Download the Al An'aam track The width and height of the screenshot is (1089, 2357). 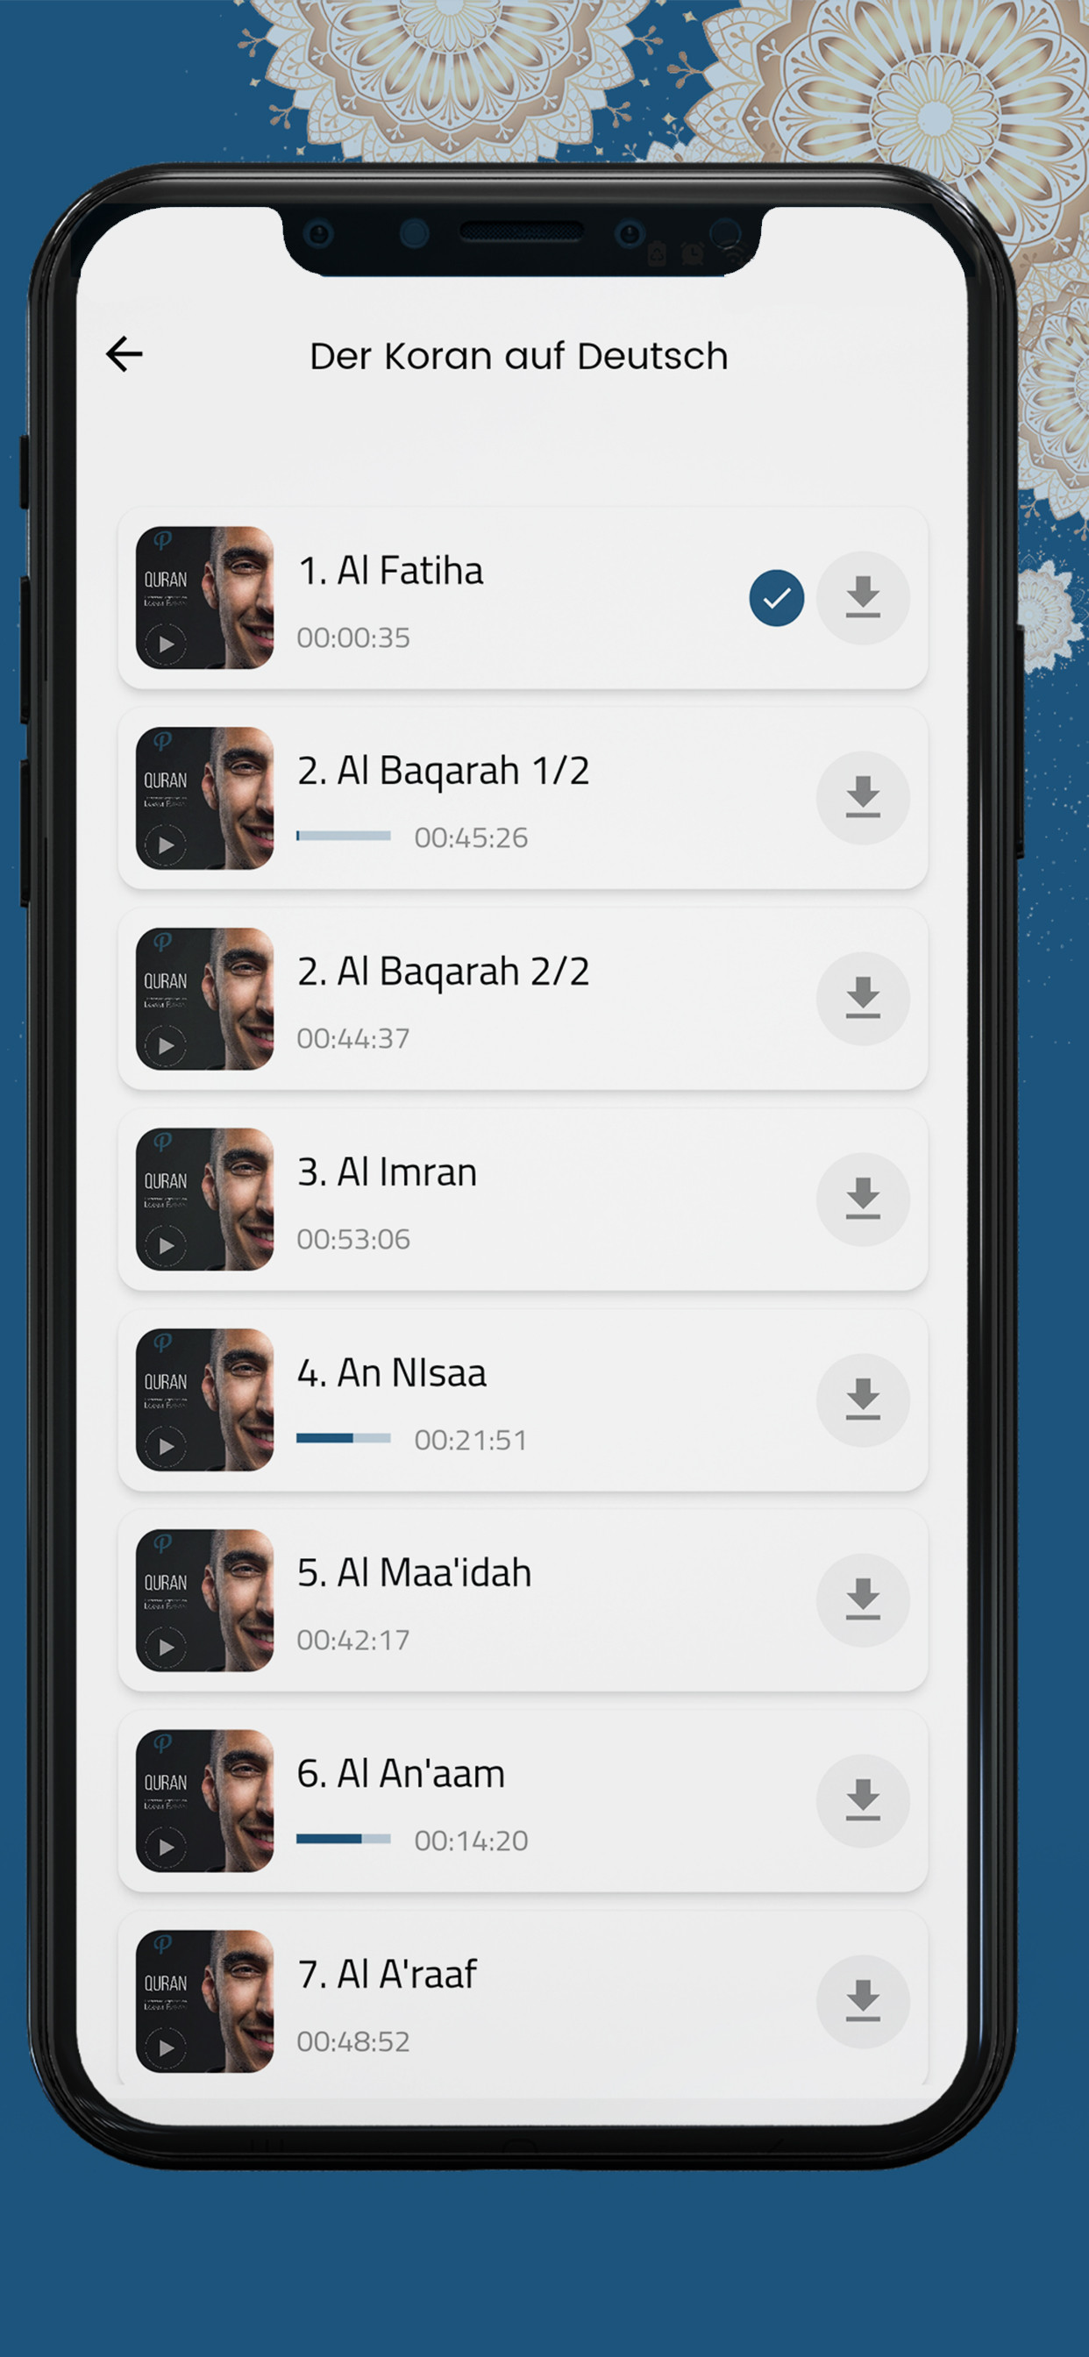point(862,1801)
